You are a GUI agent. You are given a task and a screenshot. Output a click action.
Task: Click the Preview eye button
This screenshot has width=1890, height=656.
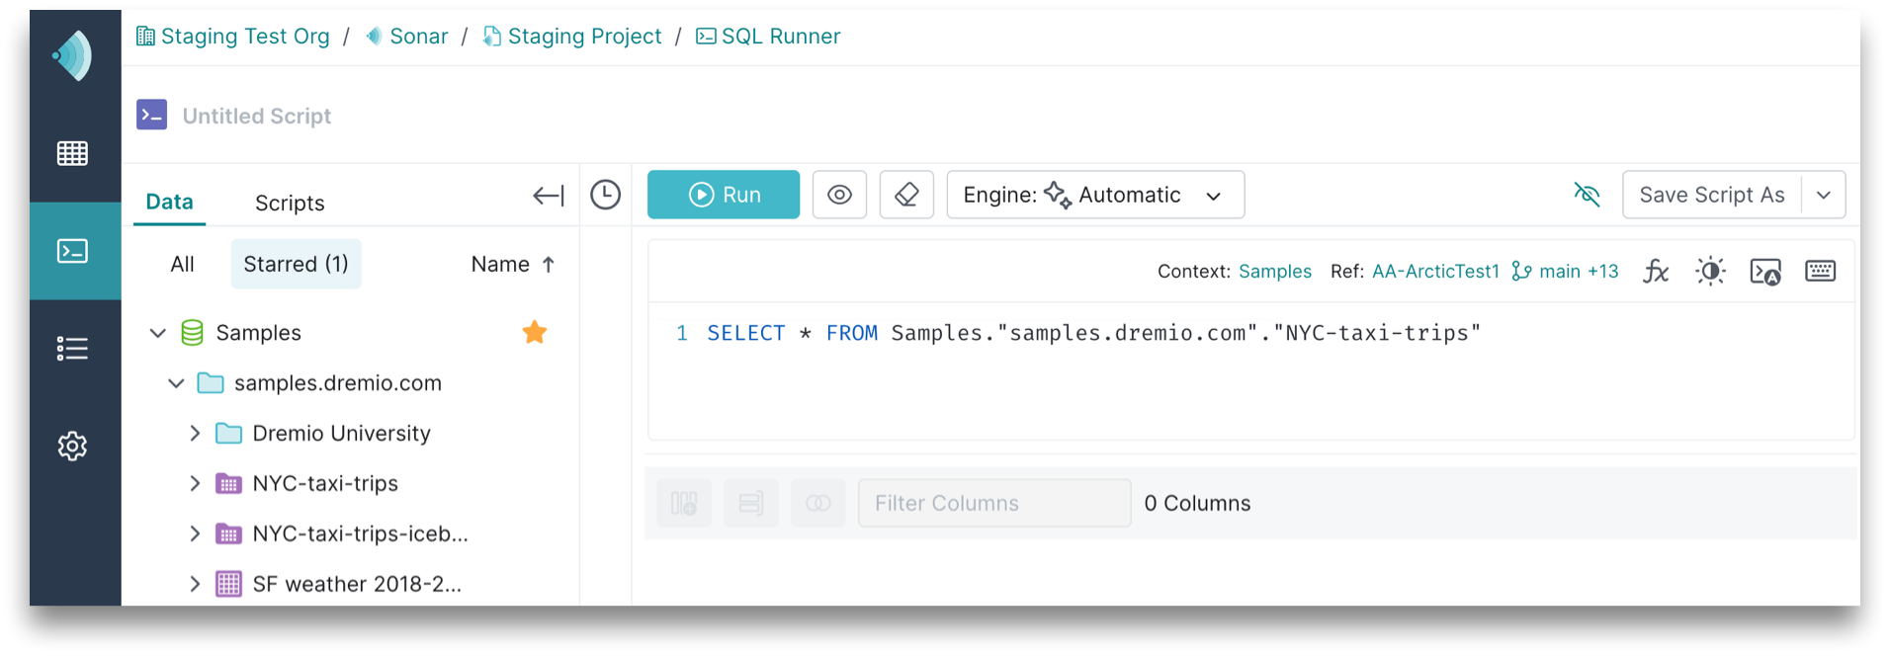tap(839, 195)
